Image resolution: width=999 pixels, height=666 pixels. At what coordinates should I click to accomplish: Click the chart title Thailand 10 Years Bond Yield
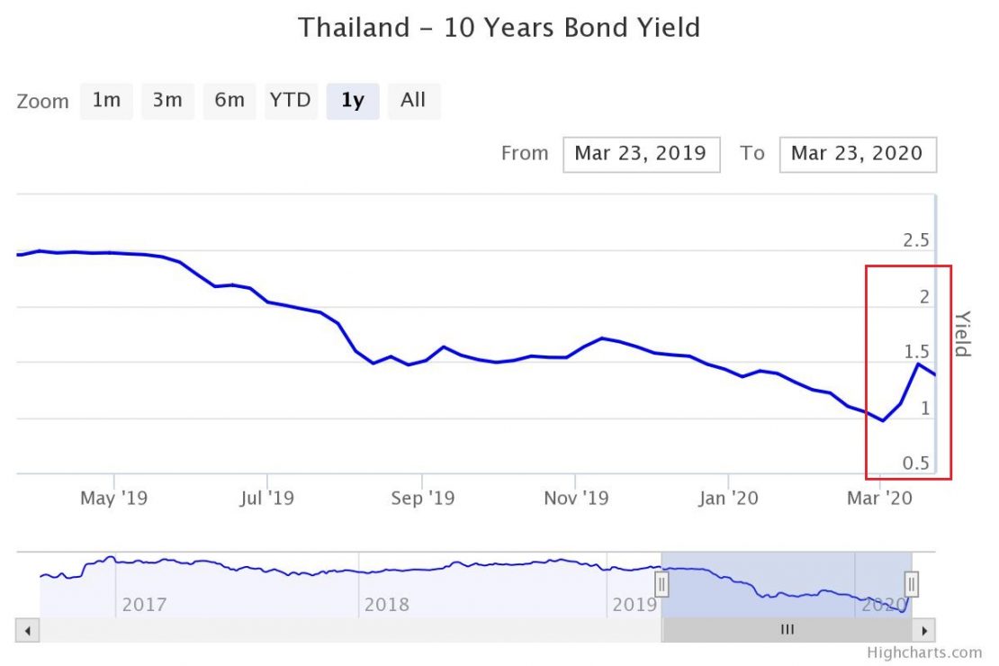(499, 28)
